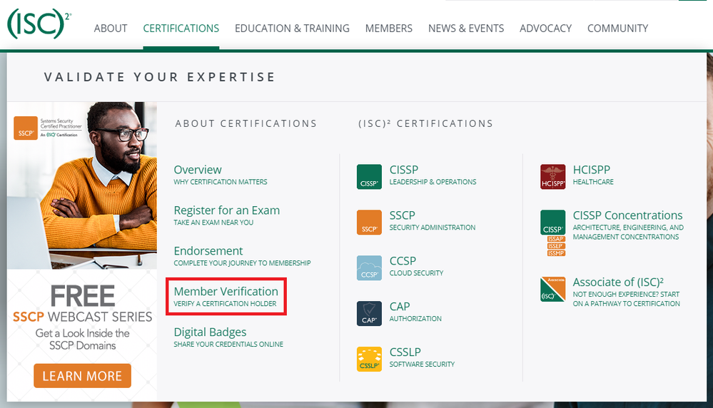Open the News & Events menu
713x408 pixels.
[x=466, y=29]
